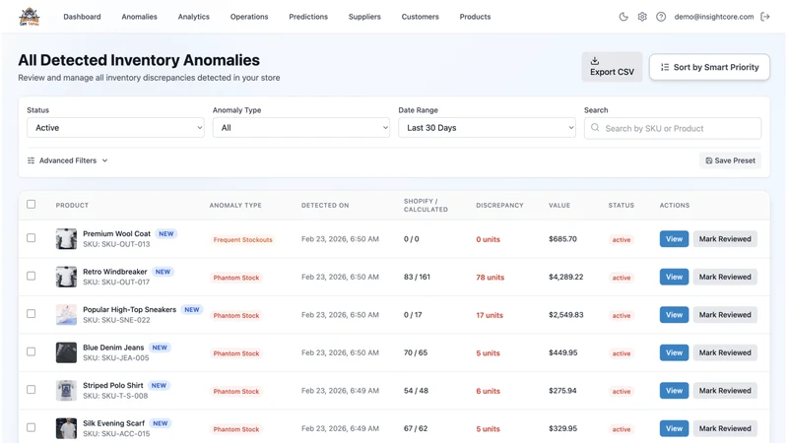The width and height of the screenshot is (788, 443).
Task: Open the Customers nav item
Action: tap(421, 17)
